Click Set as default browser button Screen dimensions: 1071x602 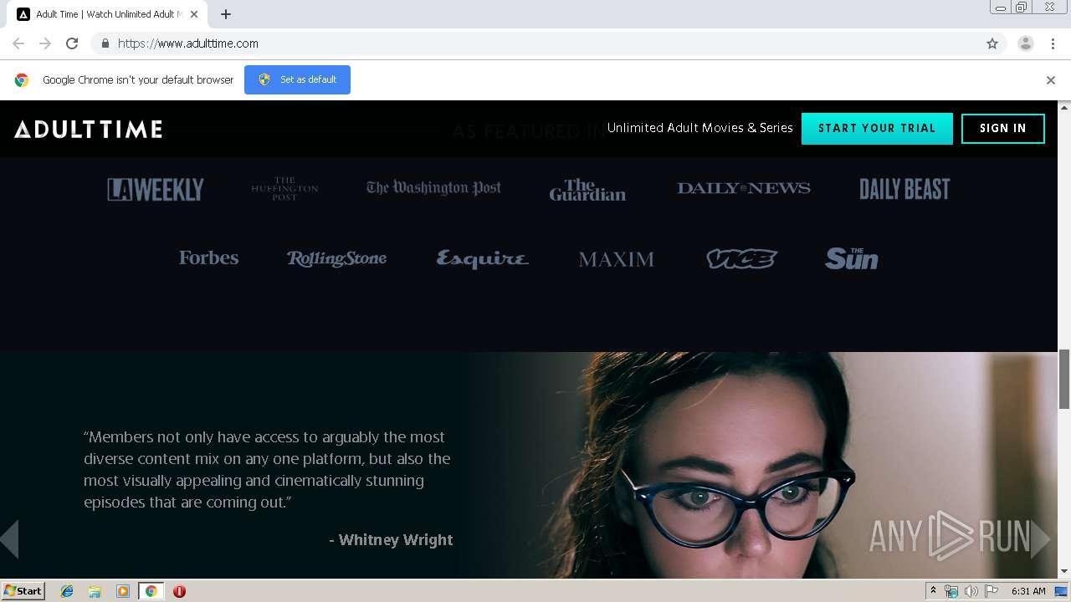click(x=297, y=79)
